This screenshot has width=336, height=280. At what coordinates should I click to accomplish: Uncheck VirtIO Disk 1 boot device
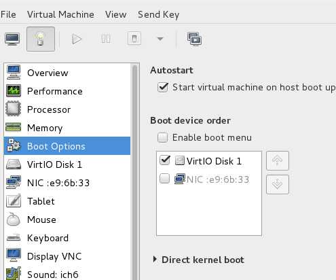pyautogui.click(x=165, y=160)
